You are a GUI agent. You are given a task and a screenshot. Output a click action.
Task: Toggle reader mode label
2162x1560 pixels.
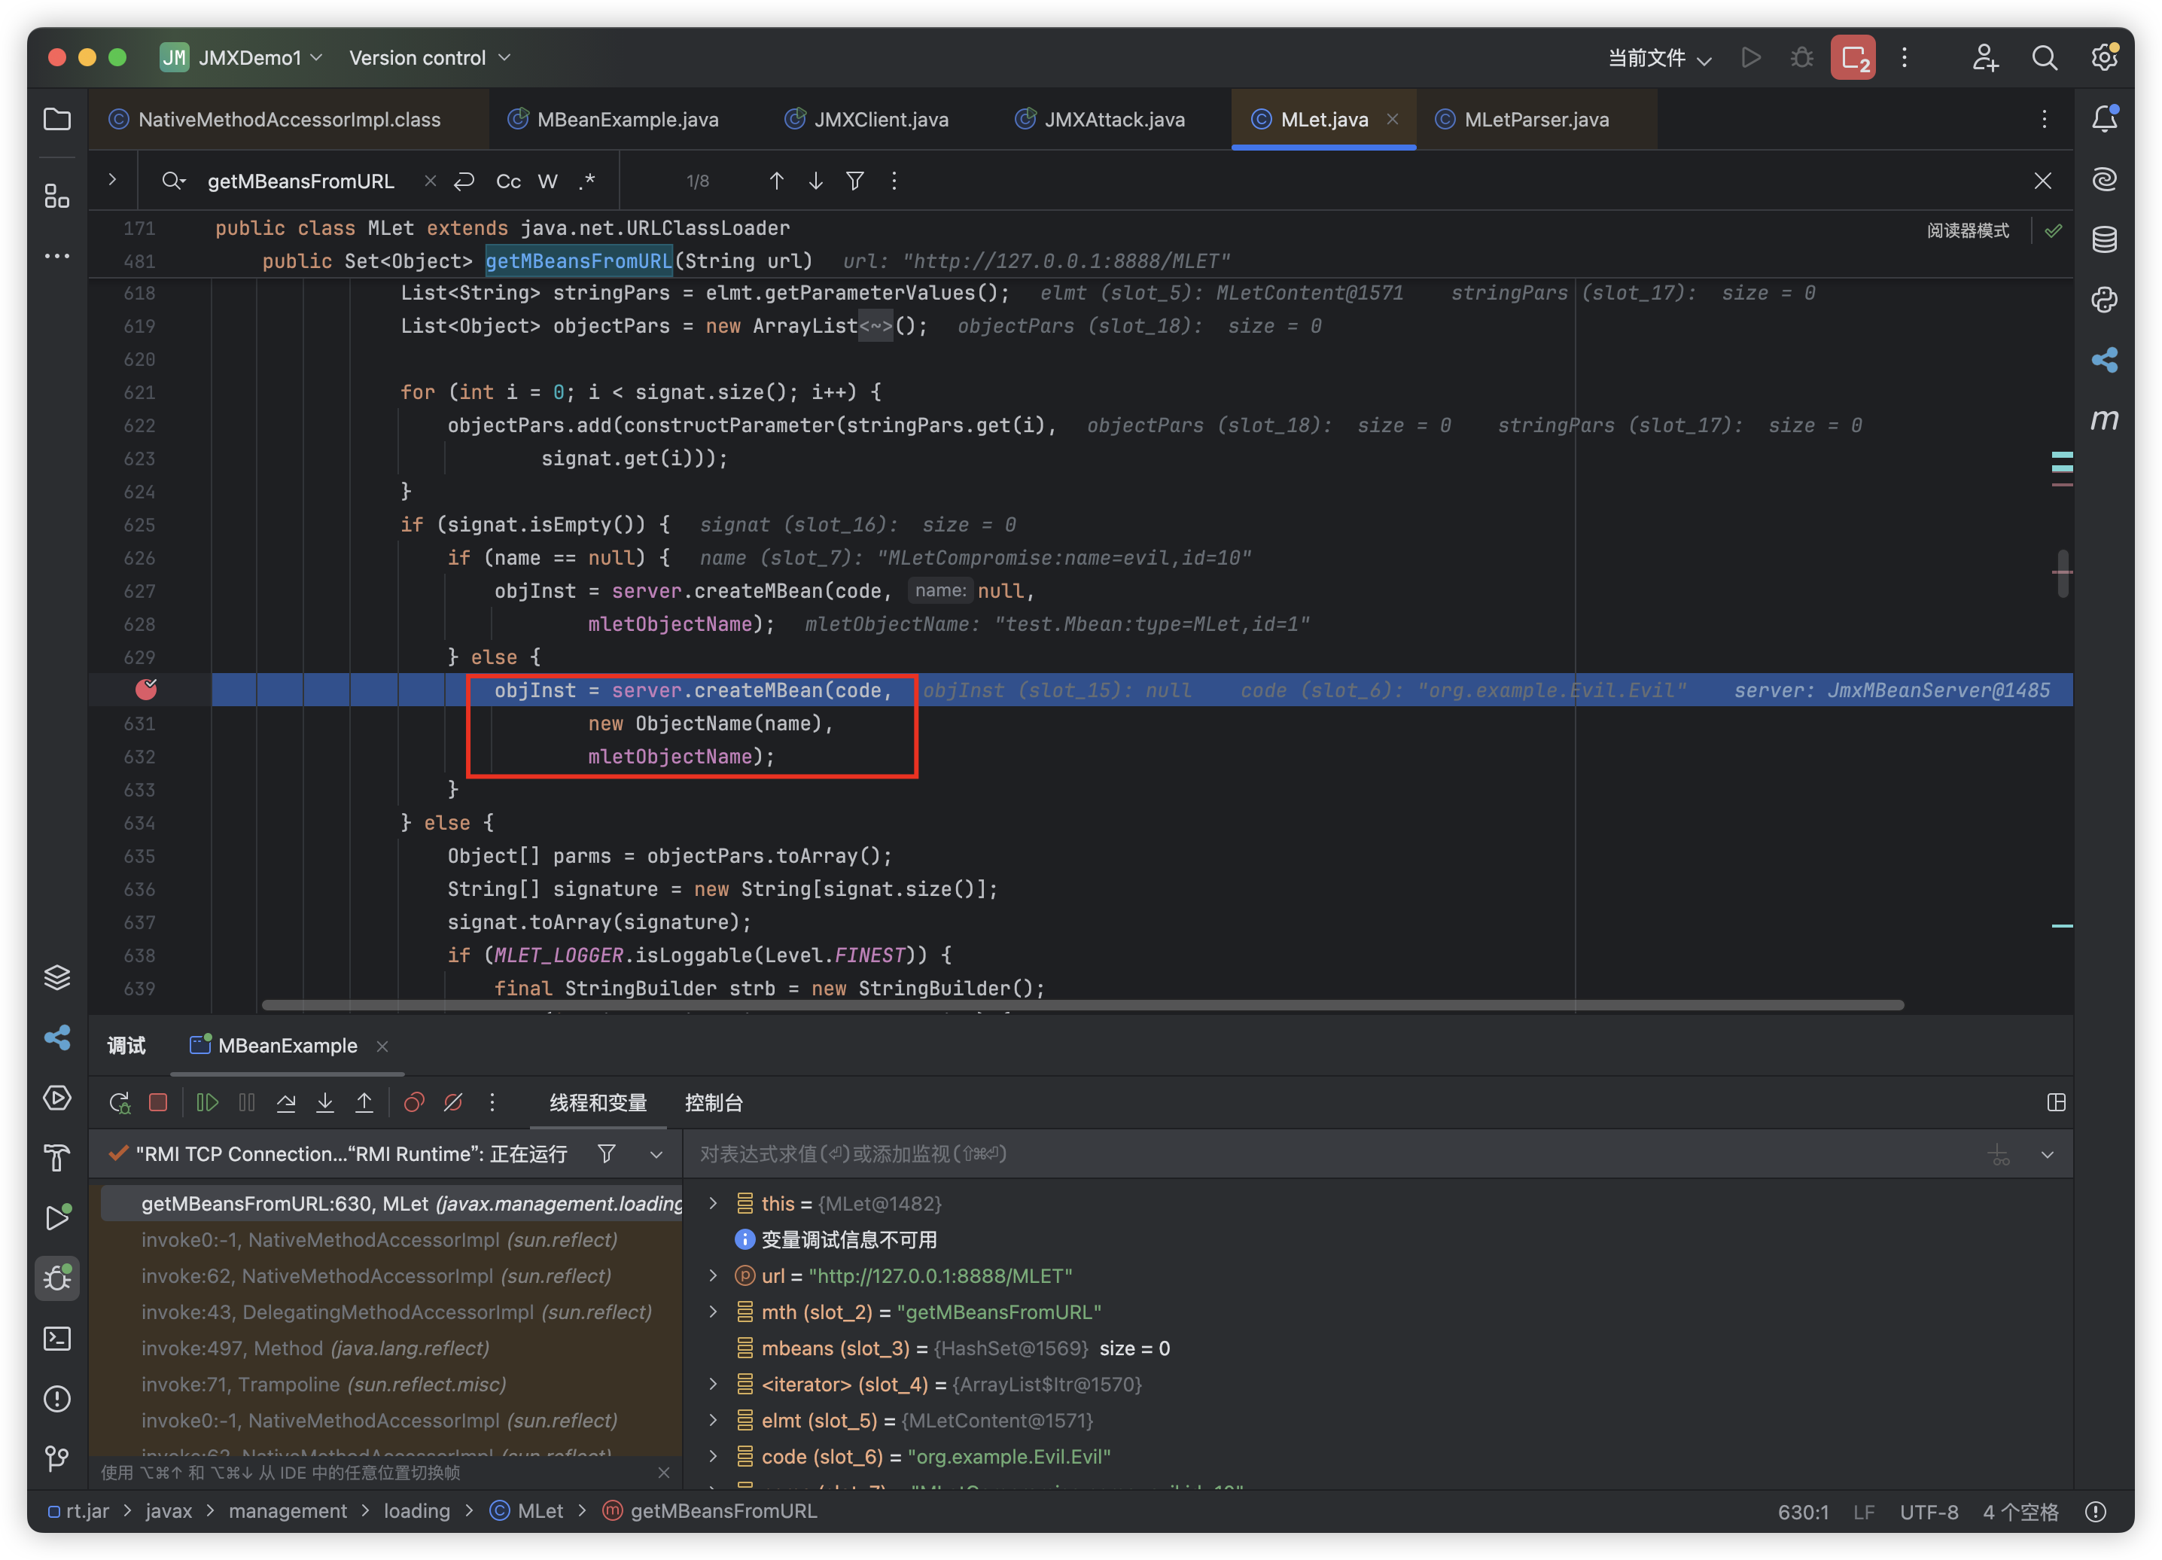click(1968, 230)
